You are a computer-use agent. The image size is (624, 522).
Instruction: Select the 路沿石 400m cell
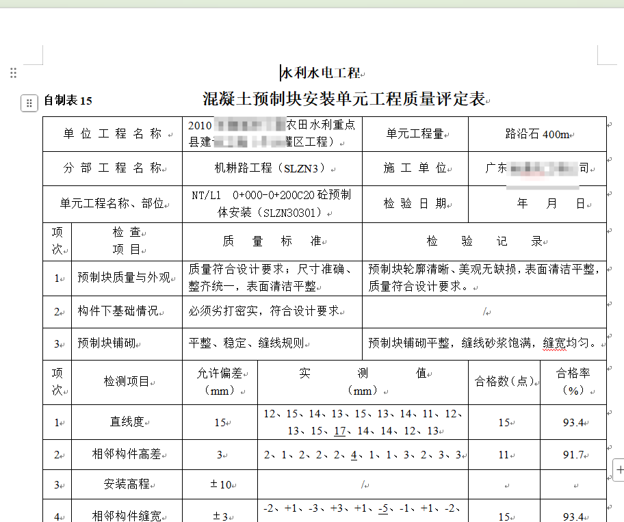(x=537, y=134)
